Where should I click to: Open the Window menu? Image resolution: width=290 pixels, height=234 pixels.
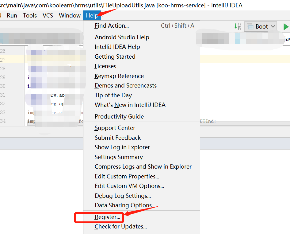(70, 16)
